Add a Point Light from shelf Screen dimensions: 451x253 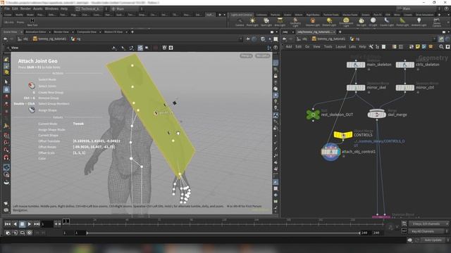click(x=252, y=22)
